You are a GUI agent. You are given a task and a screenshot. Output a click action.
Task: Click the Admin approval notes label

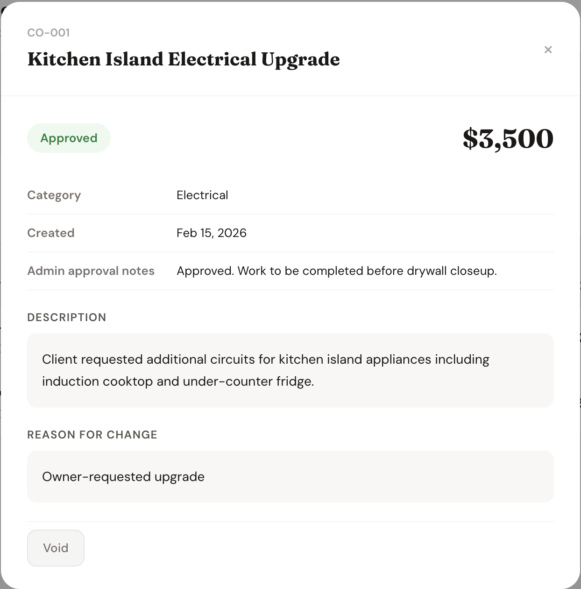[x=91, y=271]
